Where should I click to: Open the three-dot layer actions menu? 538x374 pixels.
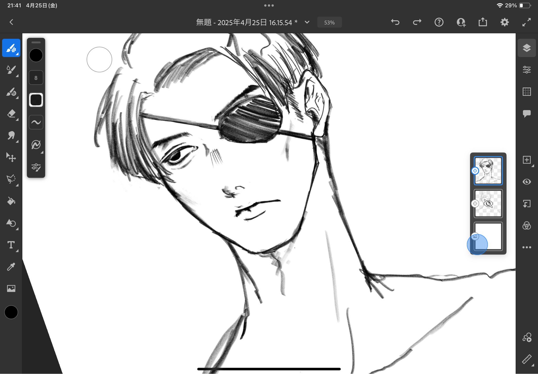[x=527, y=247]
